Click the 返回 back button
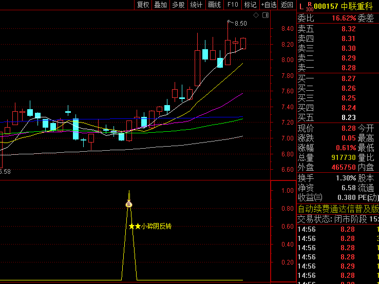Image resolution: width=379 pixels, height=284 pixels. point(287,5)
